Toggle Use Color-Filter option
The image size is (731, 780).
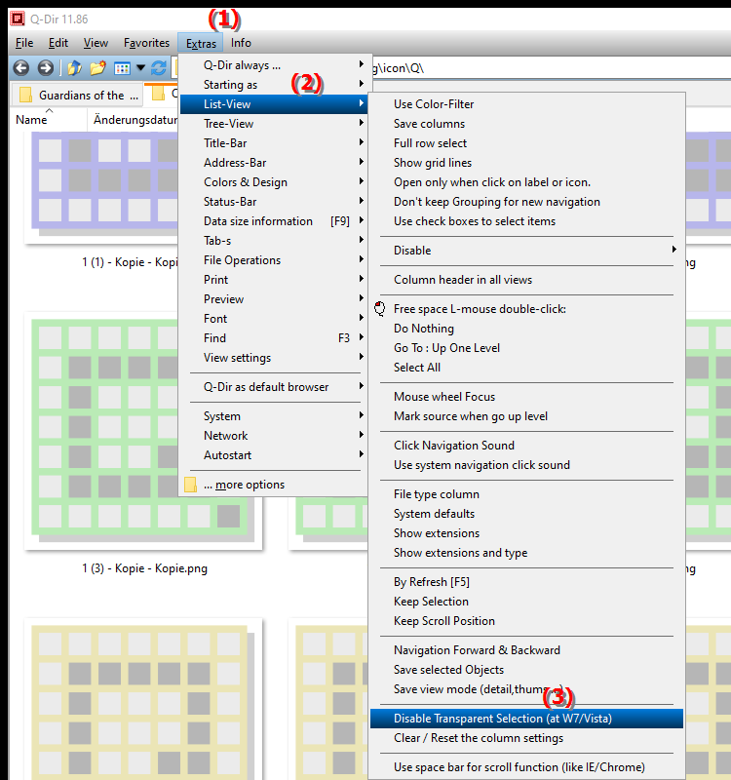(x=526, y=104)
